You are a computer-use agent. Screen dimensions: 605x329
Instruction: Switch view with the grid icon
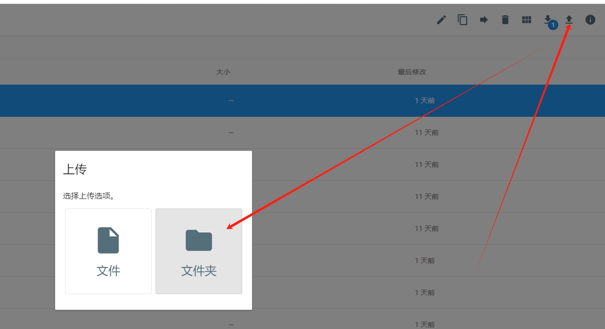click(x=527, y=20)
